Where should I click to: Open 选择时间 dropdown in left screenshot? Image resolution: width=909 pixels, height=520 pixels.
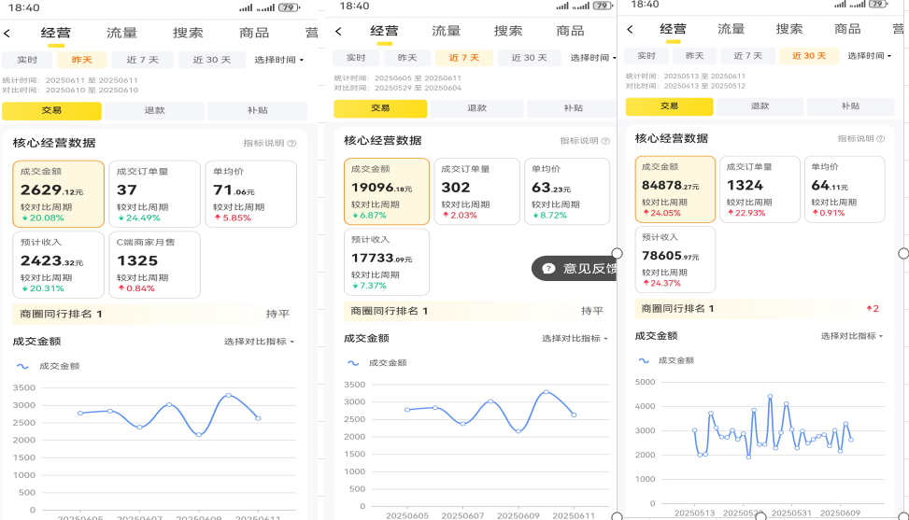[x=278, y=61]
